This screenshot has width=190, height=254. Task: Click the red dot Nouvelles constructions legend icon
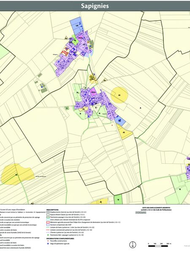click(x=48, y=241)
